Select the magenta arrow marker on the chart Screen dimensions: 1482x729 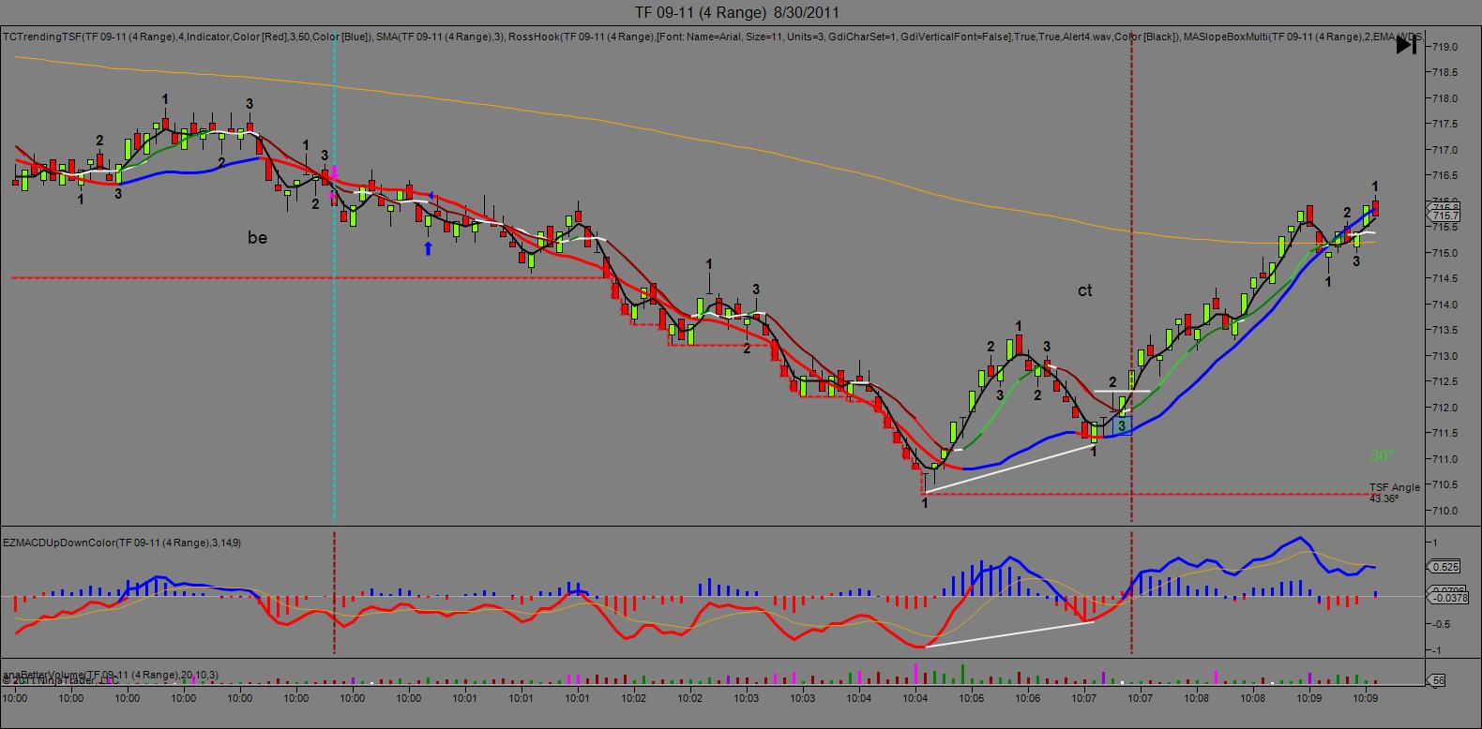(x=334, y=171)
